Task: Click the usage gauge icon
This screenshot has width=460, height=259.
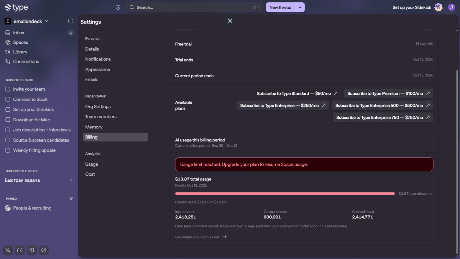Action: 20,250
